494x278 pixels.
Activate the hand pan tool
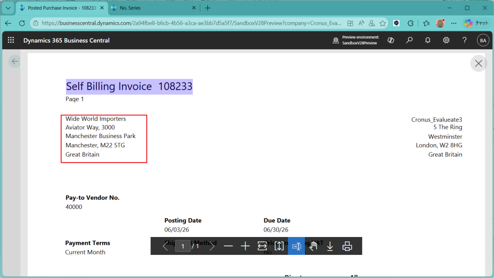pos(313,246)
